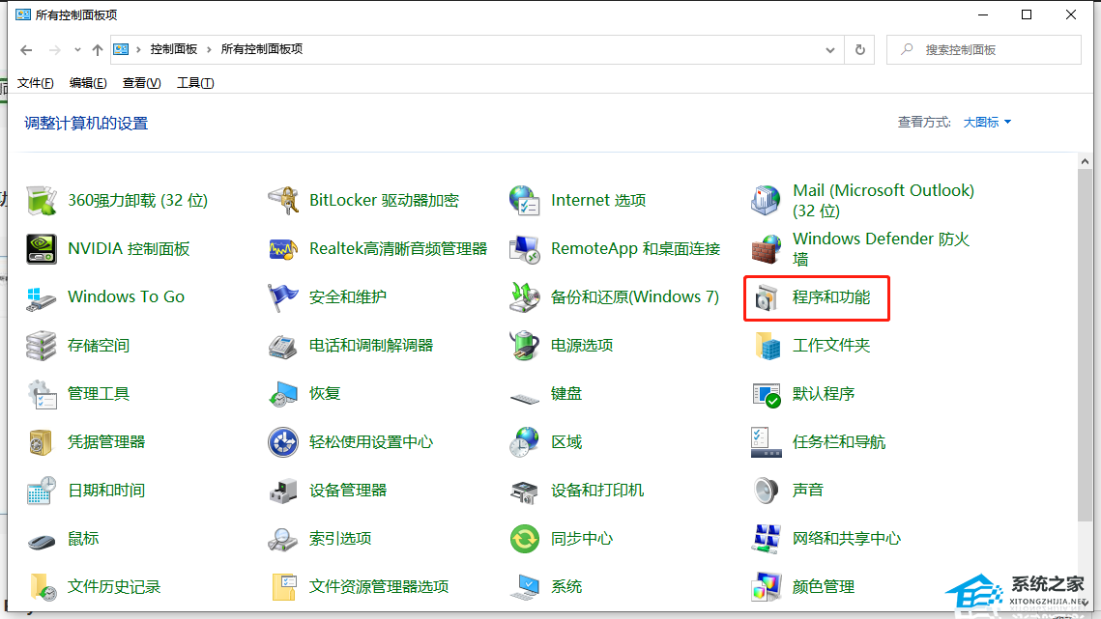Open the 文件历史记录 link
Viewport: 1101px width, 619px height.
(x=114, y=587)
